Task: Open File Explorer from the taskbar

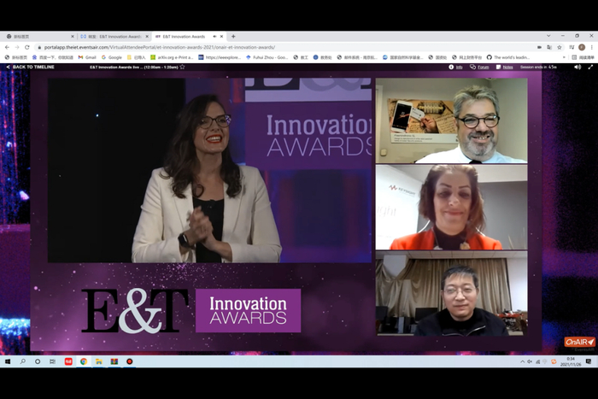Action: 99,361
